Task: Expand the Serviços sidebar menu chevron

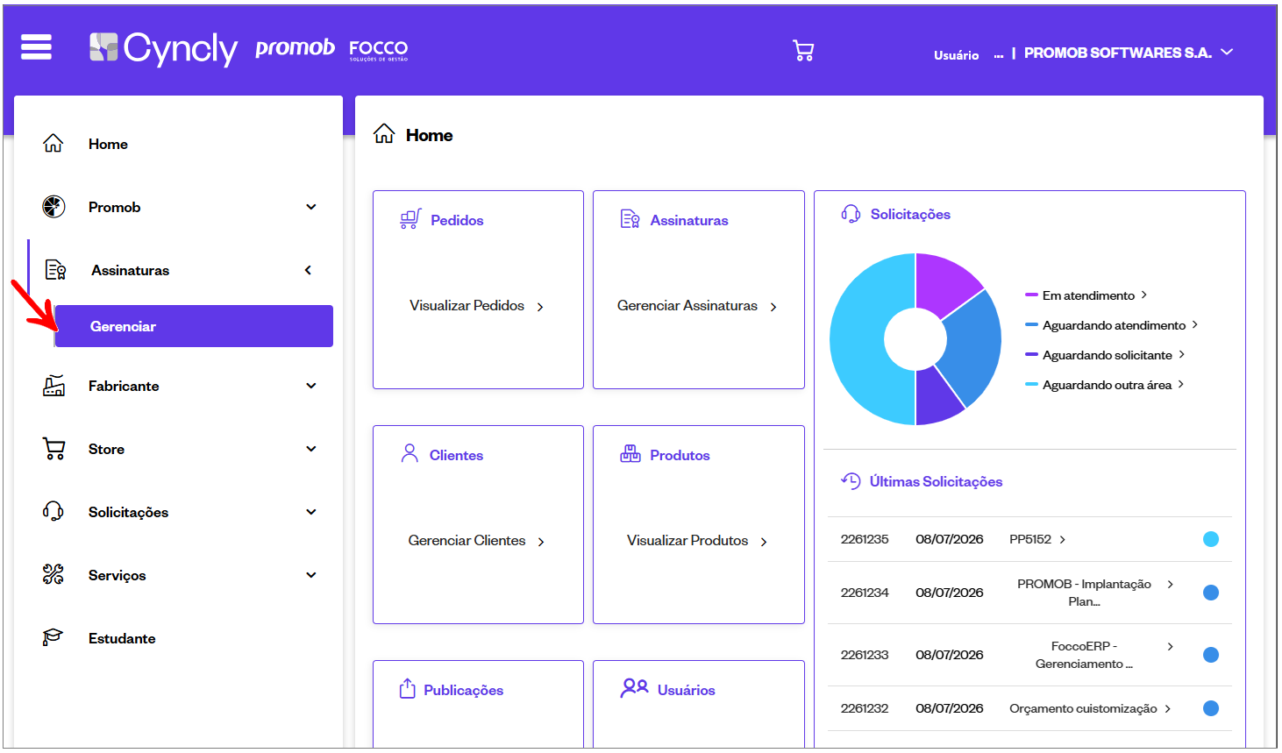Action: (311, 575)
